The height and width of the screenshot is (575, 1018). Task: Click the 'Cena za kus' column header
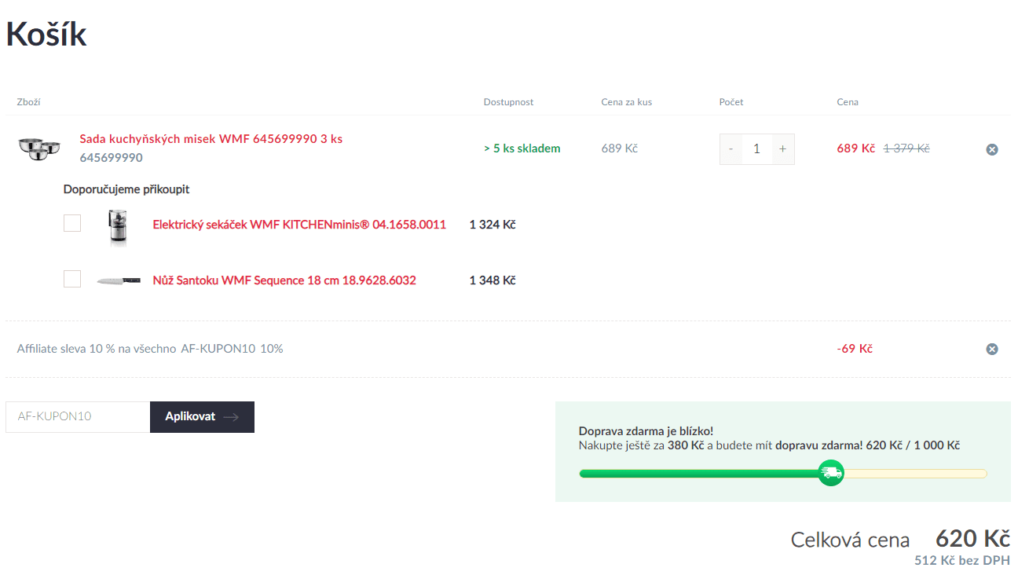tap(627, 102)
